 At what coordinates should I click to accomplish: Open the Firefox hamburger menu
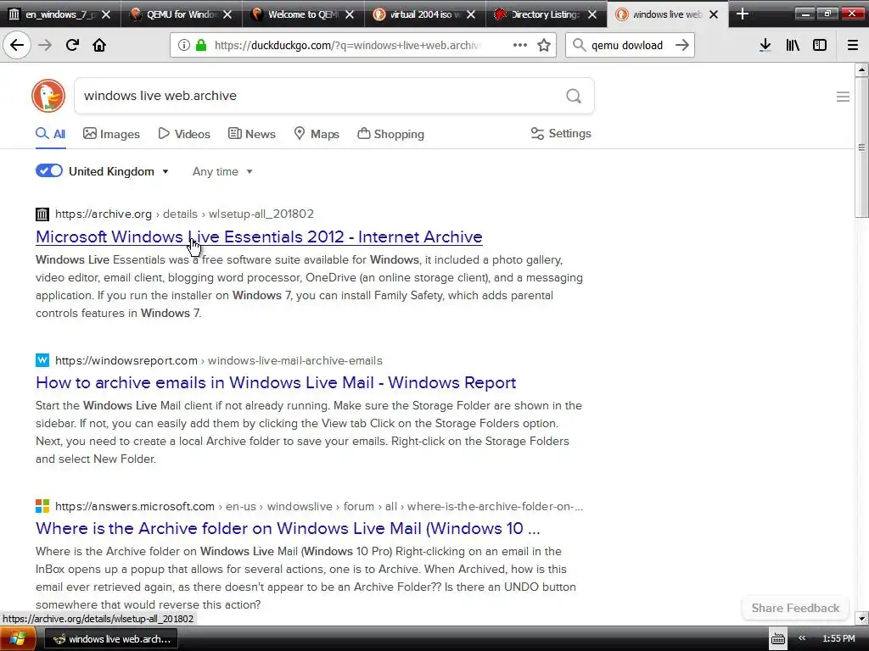(x=853, y=45)
